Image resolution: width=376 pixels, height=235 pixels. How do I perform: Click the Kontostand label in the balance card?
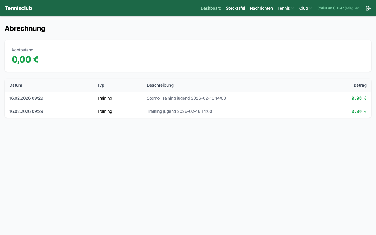tap(23, 50)
